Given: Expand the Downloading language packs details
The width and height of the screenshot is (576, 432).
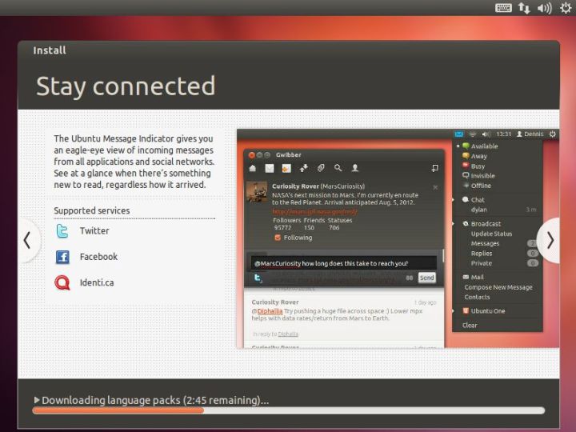Looking at the screenshot, I should (x=37, y=400).
